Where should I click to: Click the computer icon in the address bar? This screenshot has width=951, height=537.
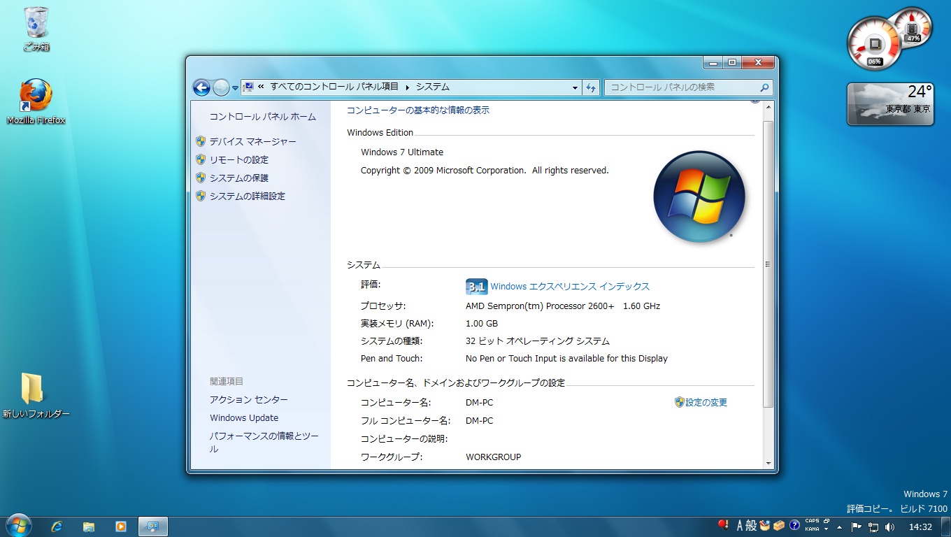[x=248, y=87]
